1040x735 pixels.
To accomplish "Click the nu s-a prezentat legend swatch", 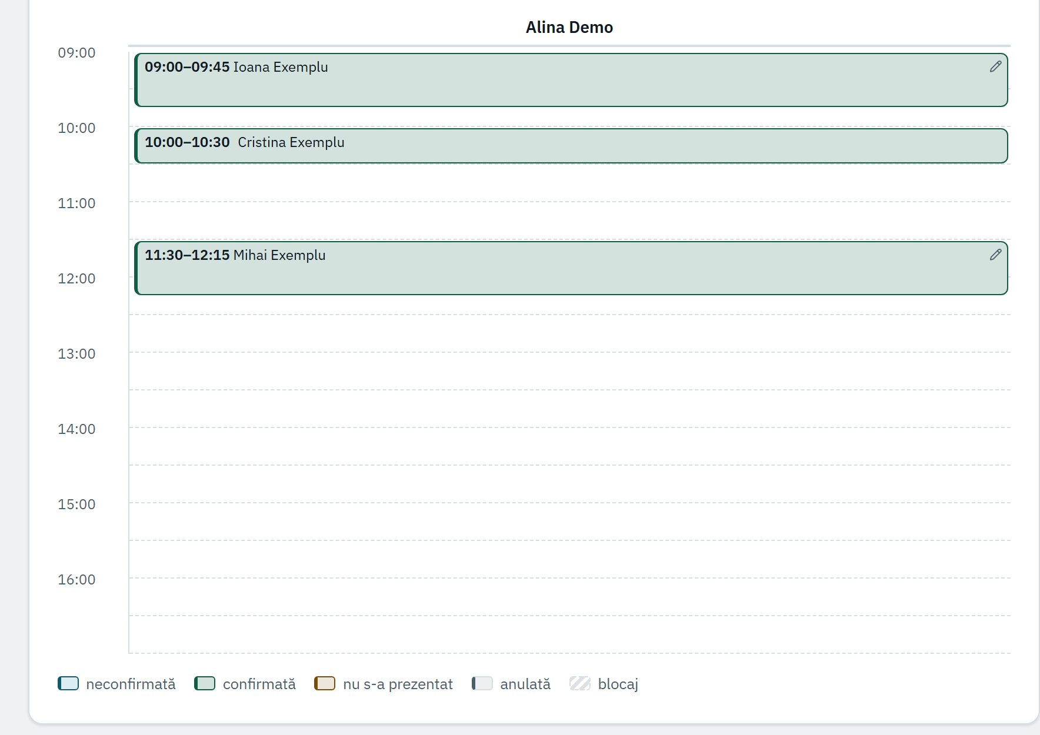I will point(325,683).
